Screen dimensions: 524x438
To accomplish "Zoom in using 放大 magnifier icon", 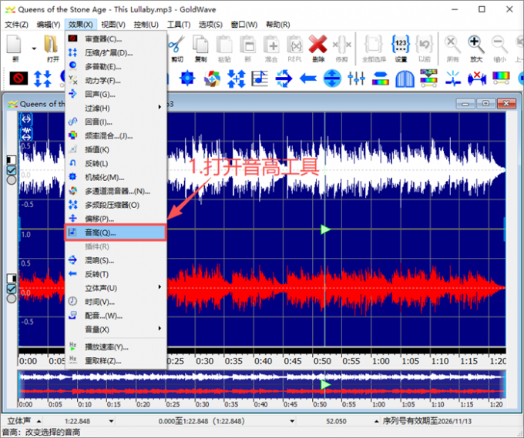I will click(476, 48).
